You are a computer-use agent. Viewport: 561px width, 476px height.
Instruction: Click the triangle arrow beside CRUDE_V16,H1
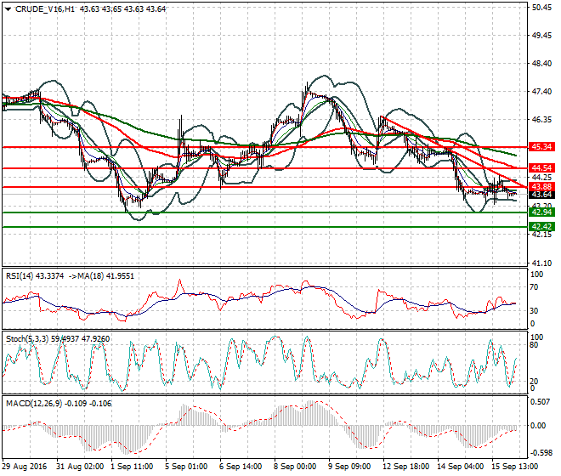pos(6,8)
